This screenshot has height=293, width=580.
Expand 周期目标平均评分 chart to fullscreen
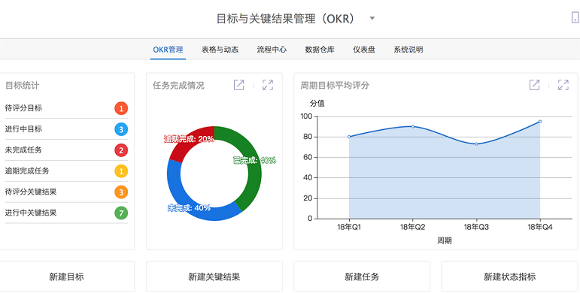pos(563,85)
